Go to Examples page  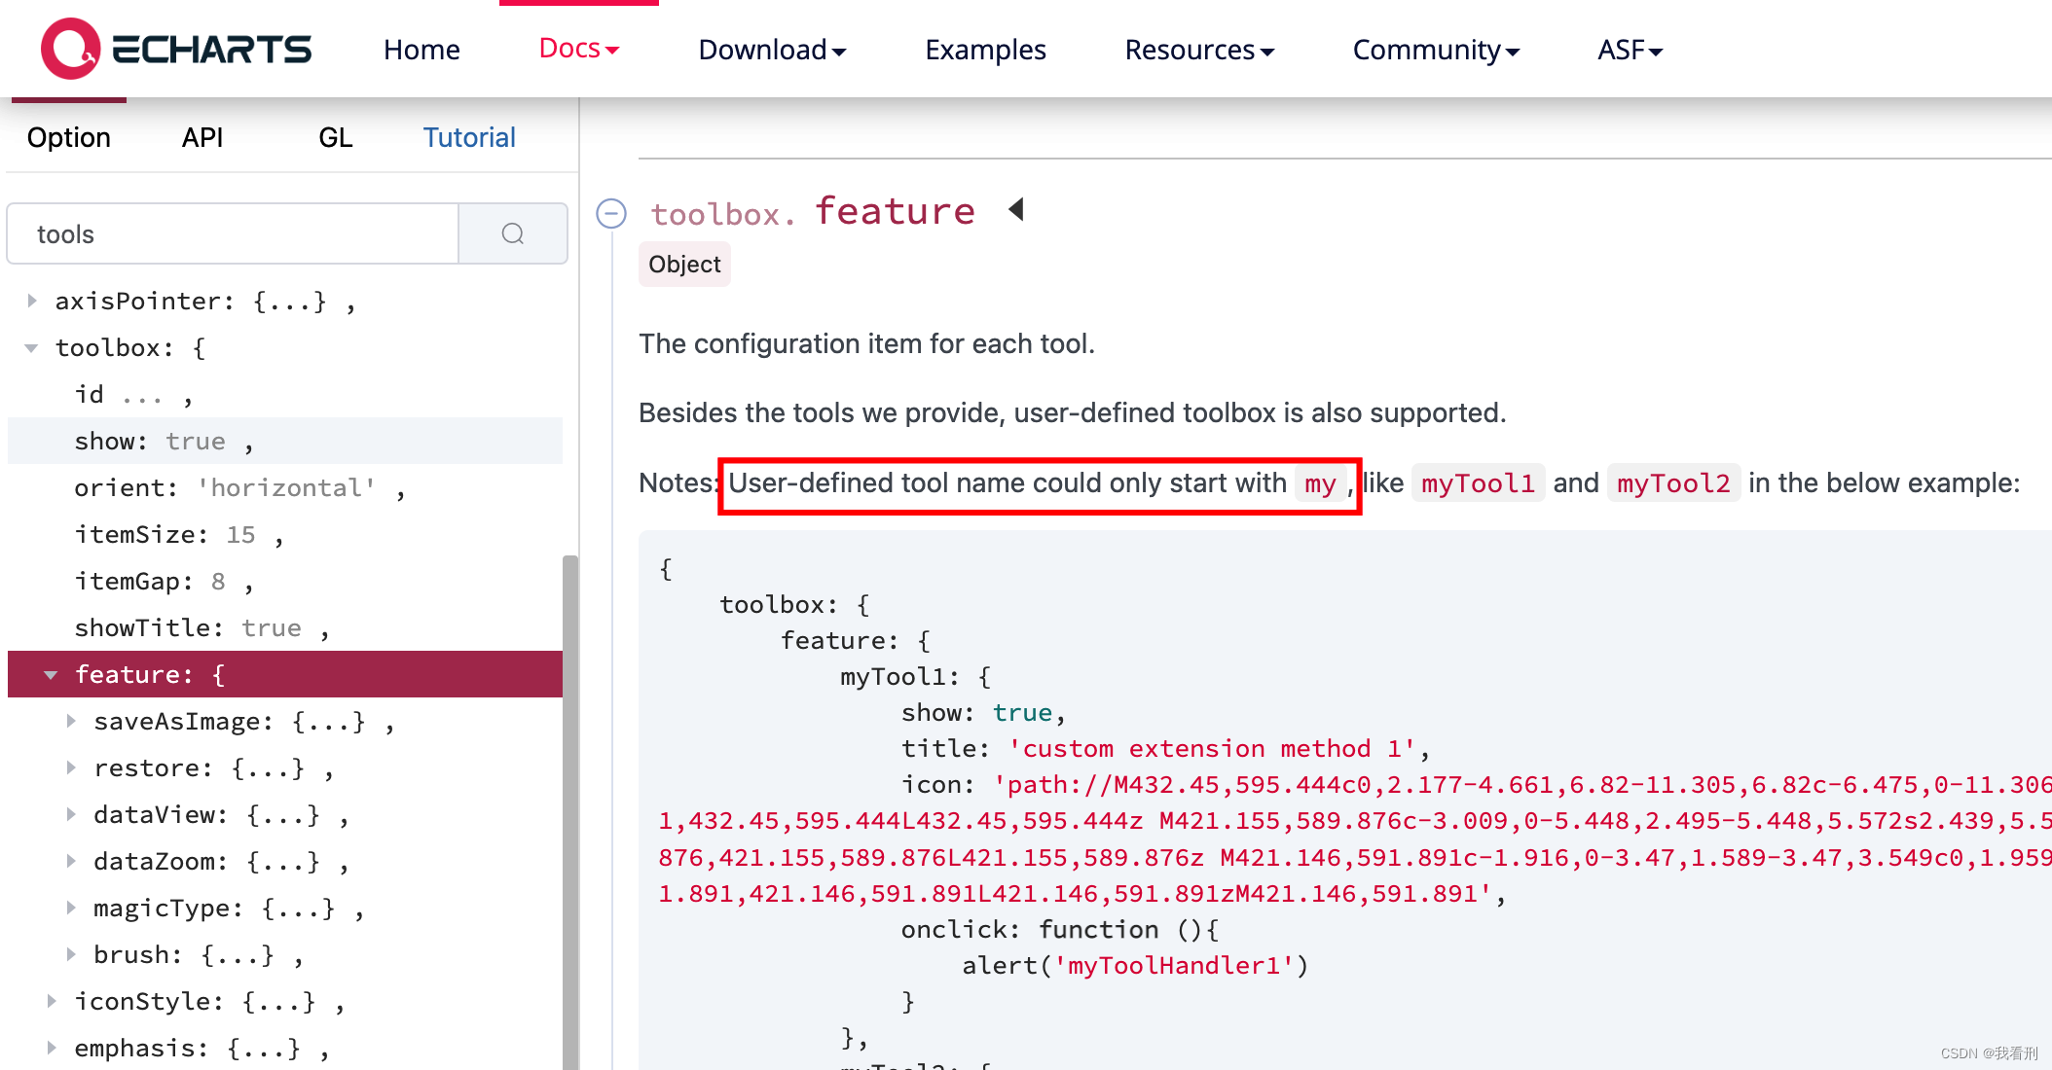click(x=985, y=50)
